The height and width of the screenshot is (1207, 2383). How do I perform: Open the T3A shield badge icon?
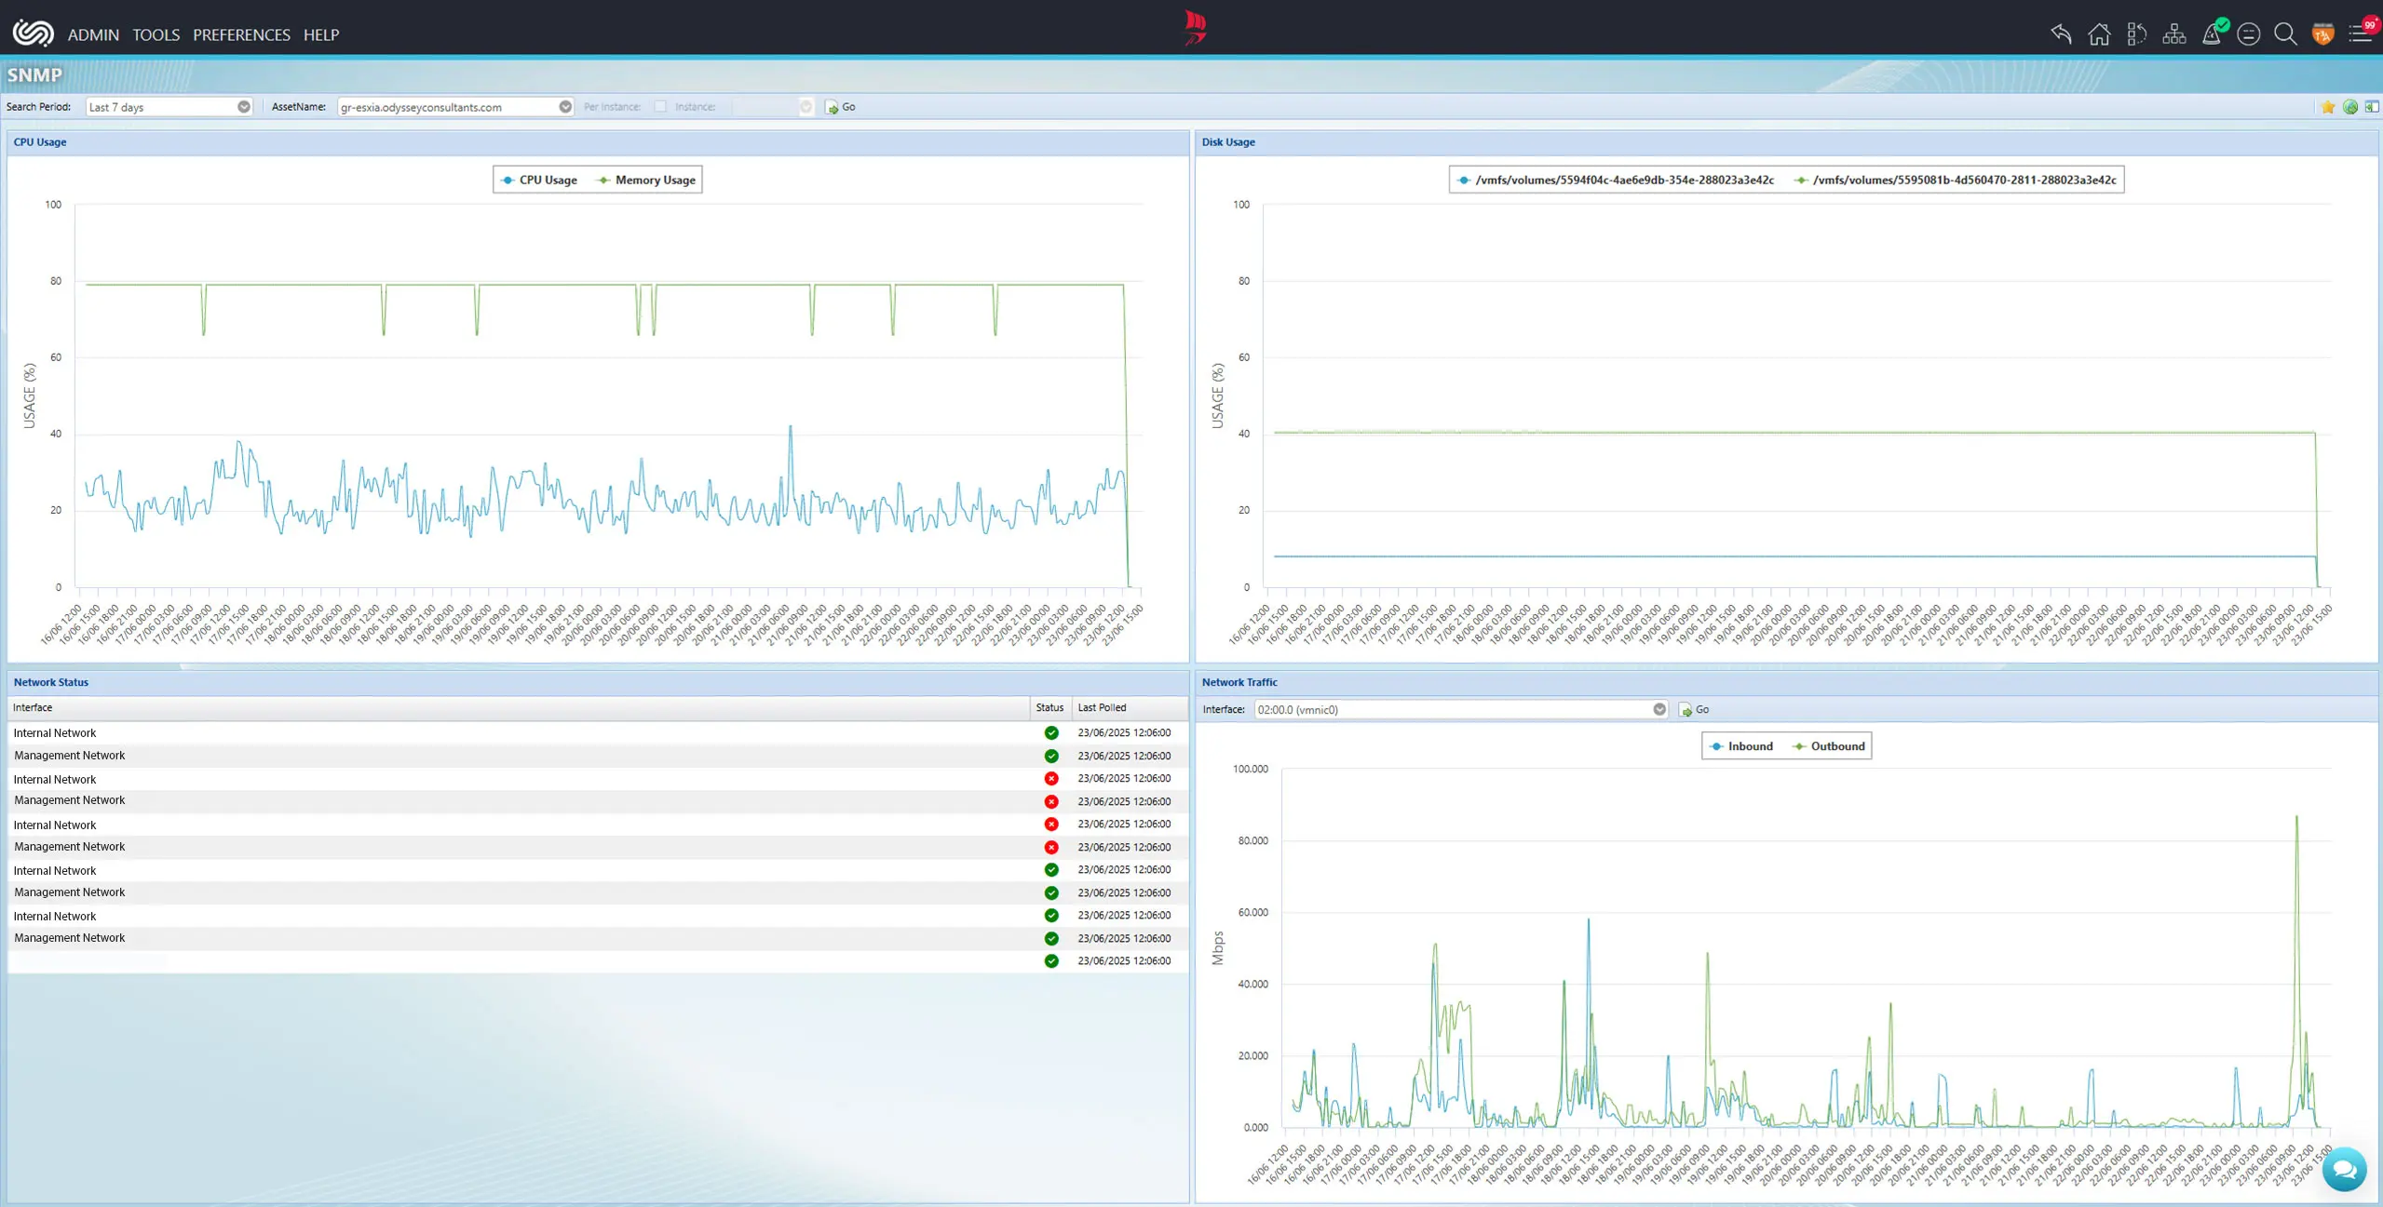(2324, 34)
